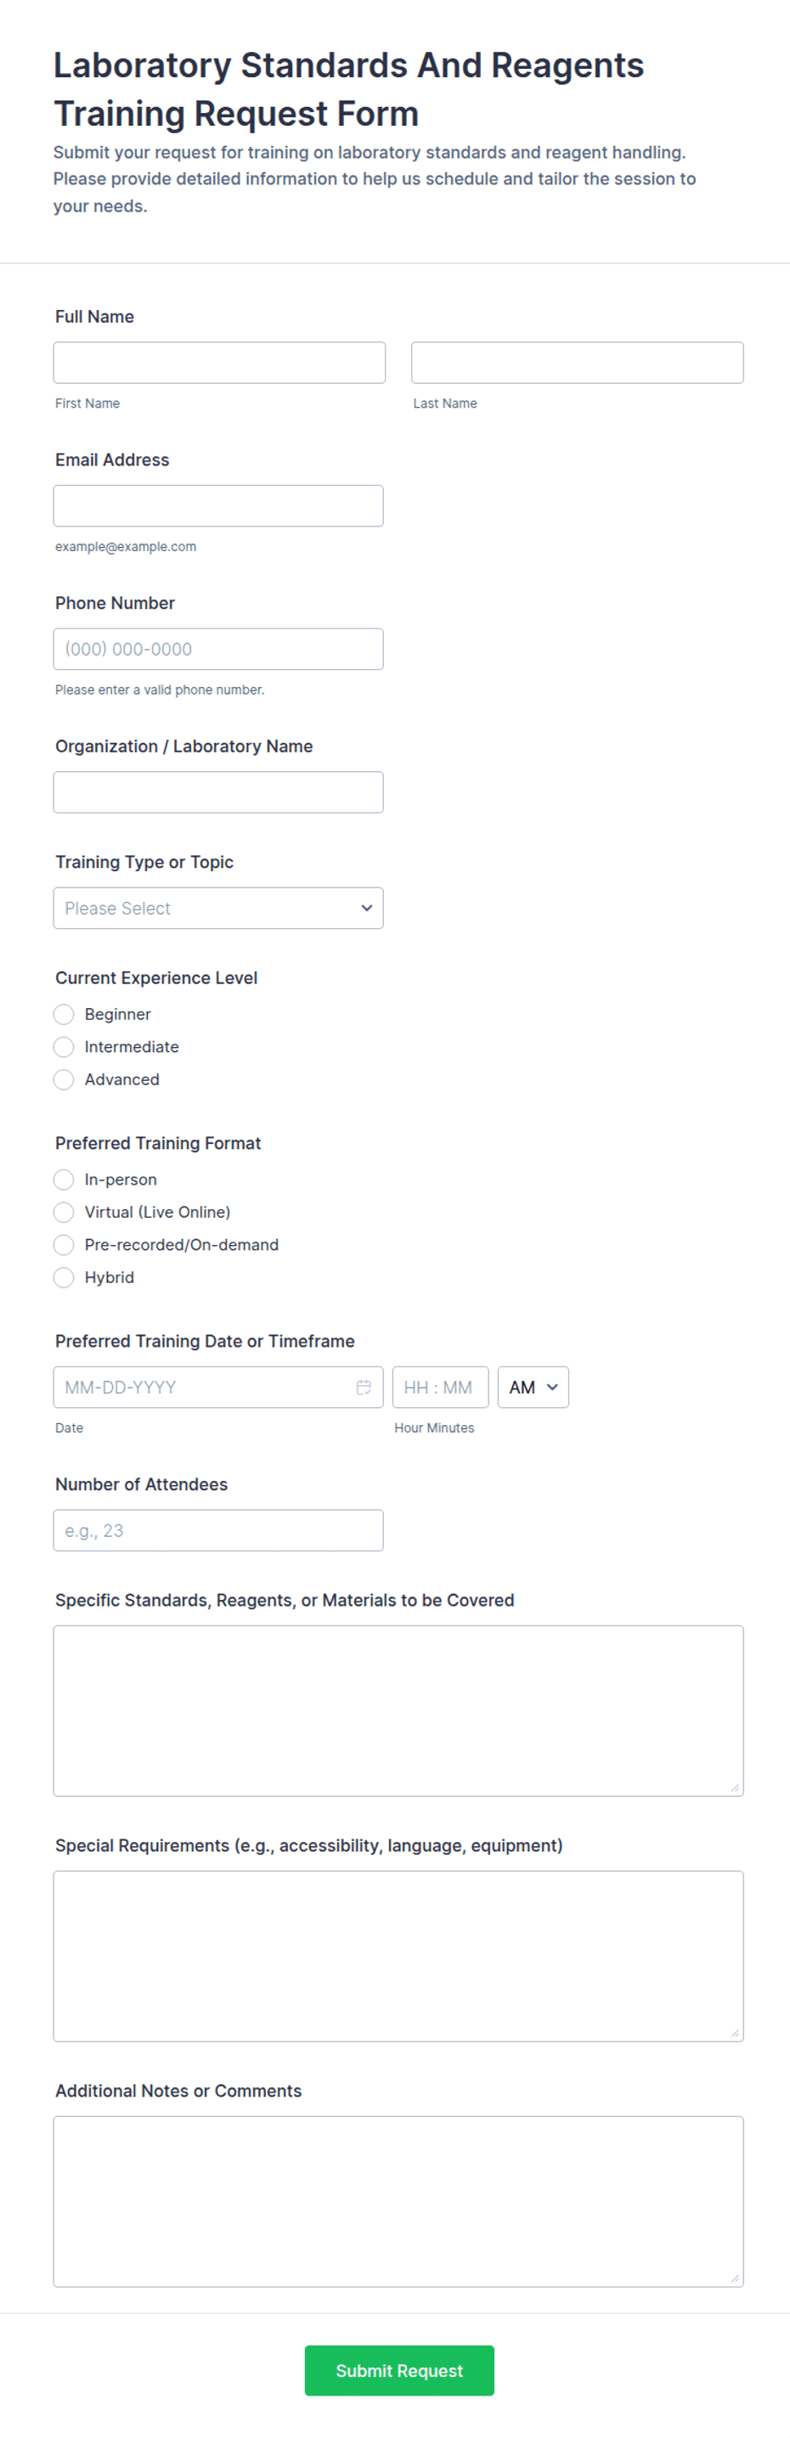Click the Organization / Laboratory Name field
The image size is (790, 2438).
click(217, 791)
